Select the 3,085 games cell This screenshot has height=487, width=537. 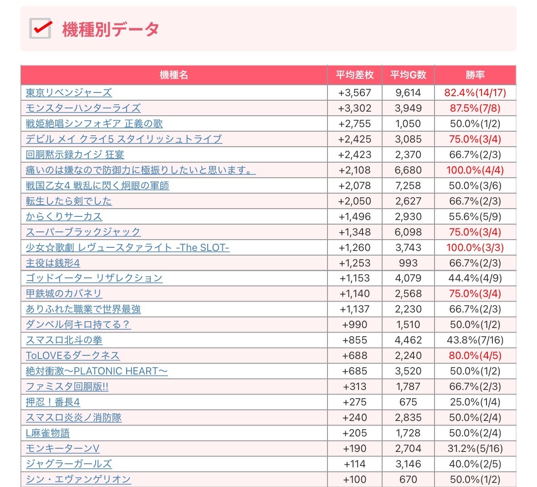[408, 138]
